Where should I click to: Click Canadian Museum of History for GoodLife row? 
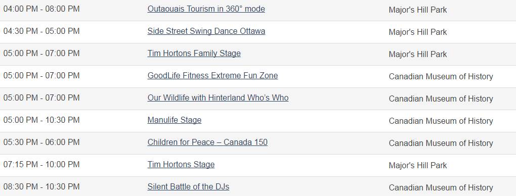click(x=441, y=77)
